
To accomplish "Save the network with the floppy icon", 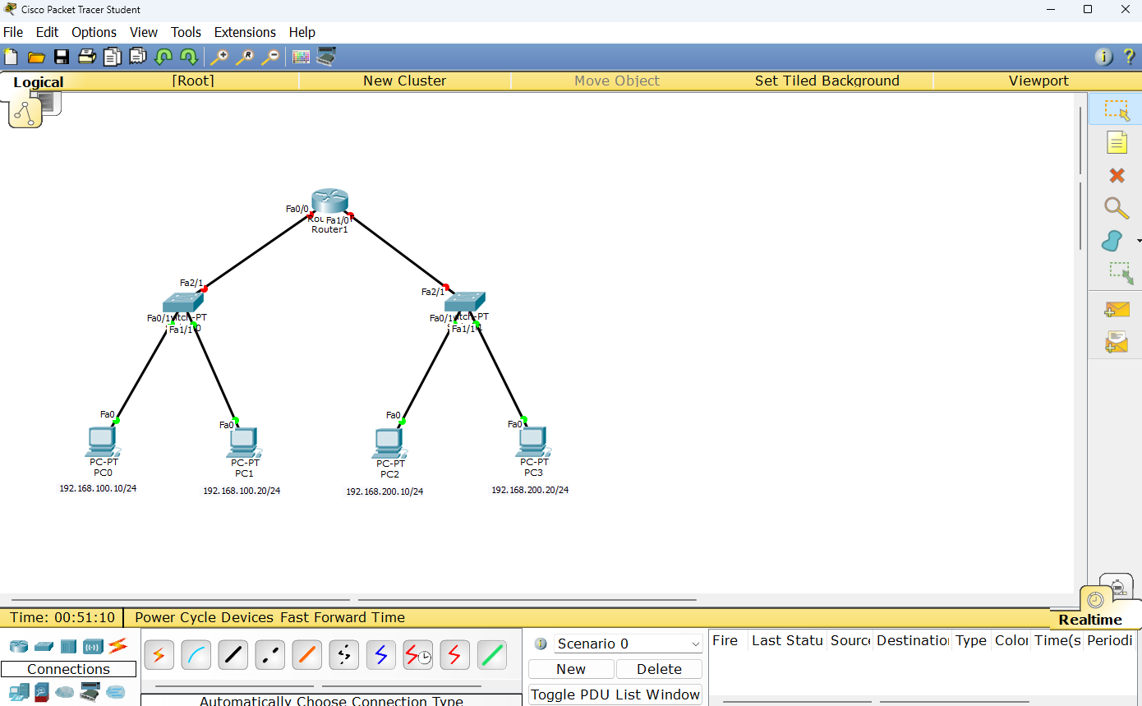I will [62, 57].
